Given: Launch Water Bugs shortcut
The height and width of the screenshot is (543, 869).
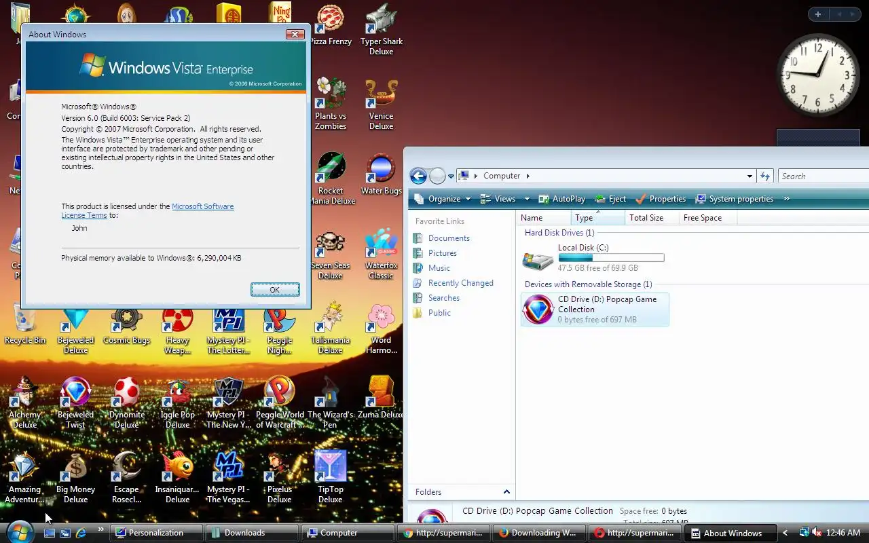Looking at the screenshot, I should [x=382, y=174].
